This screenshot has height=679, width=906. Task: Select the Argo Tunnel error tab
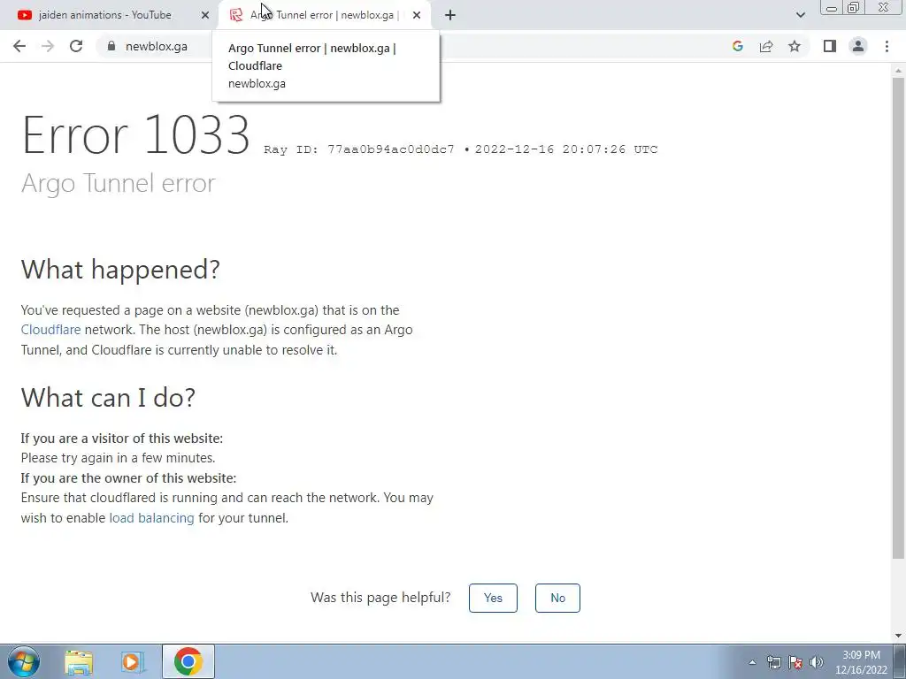(324, 15)
